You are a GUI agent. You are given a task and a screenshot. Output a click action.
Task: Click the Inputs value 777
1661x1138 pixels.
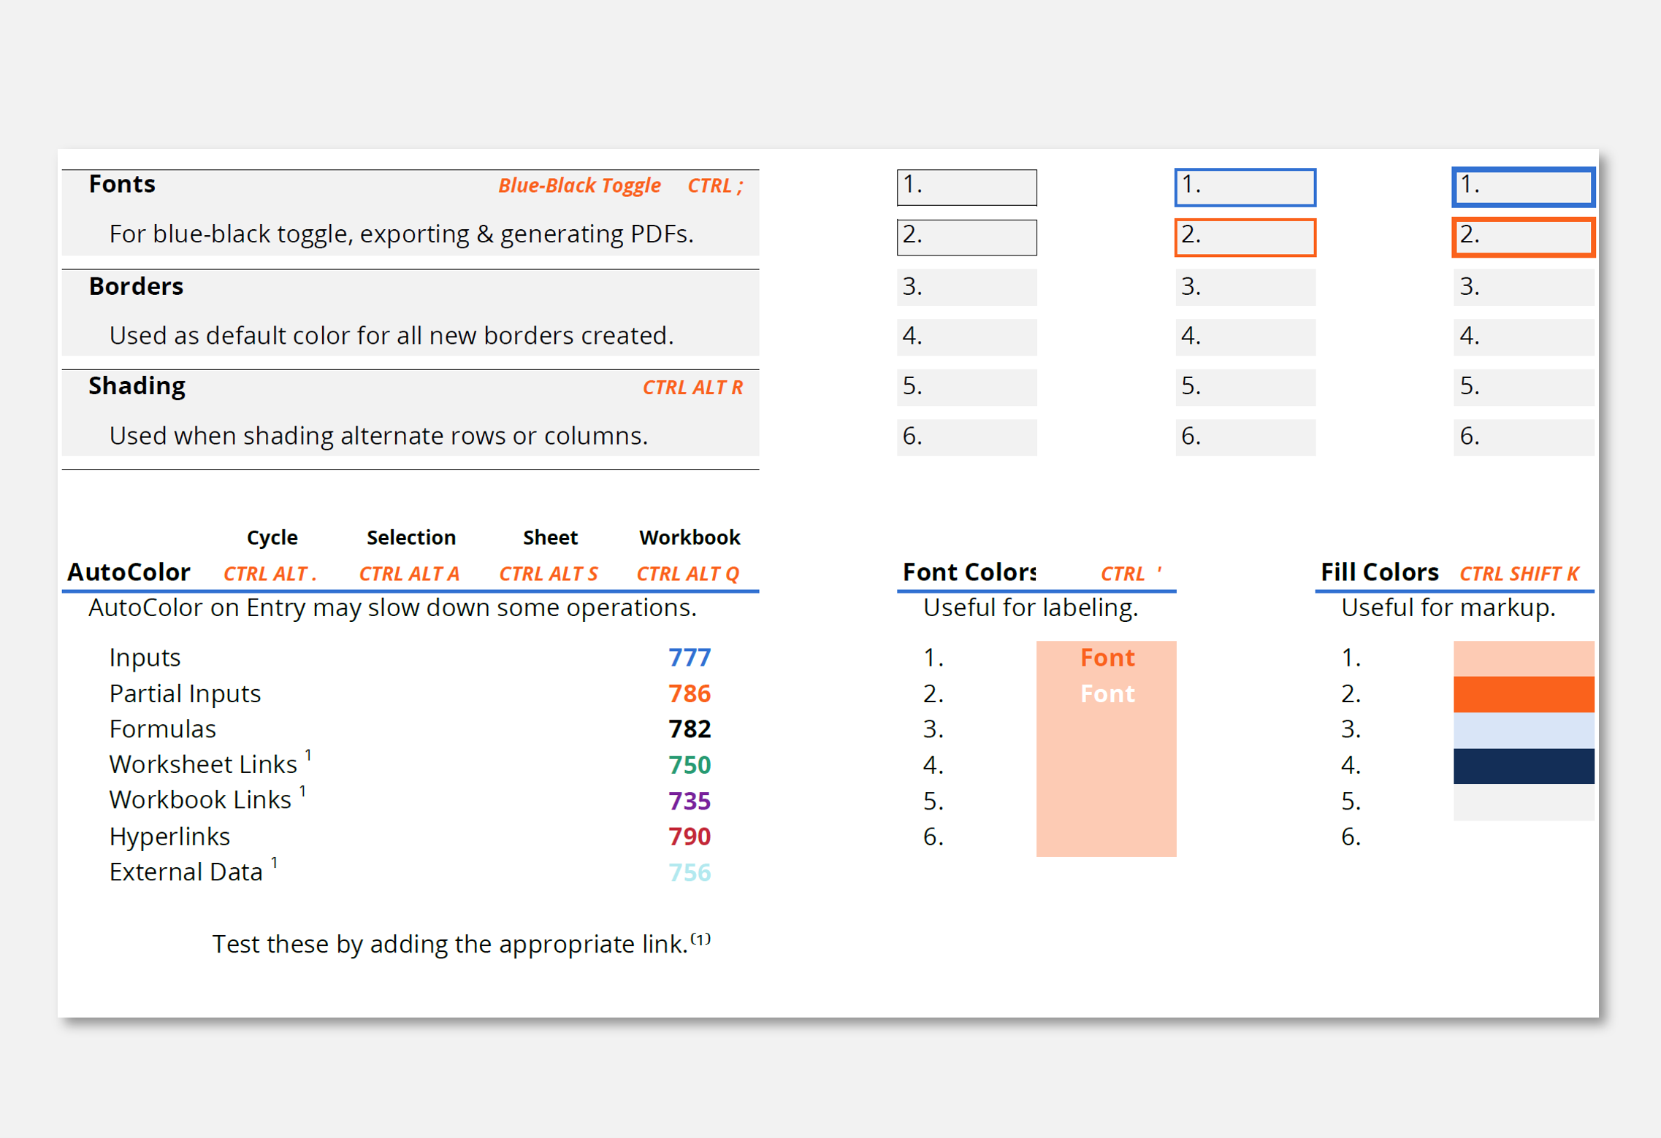coord(689,658)
